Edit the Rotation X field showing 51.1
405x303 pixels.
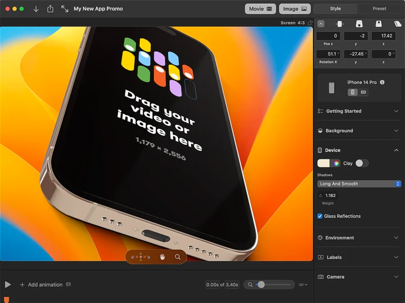328,54
